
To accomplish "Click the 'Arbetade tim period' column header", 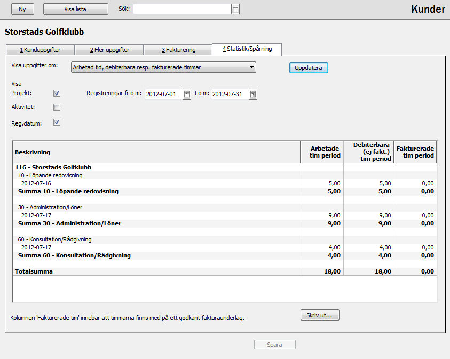I will (x=322, y=152).
